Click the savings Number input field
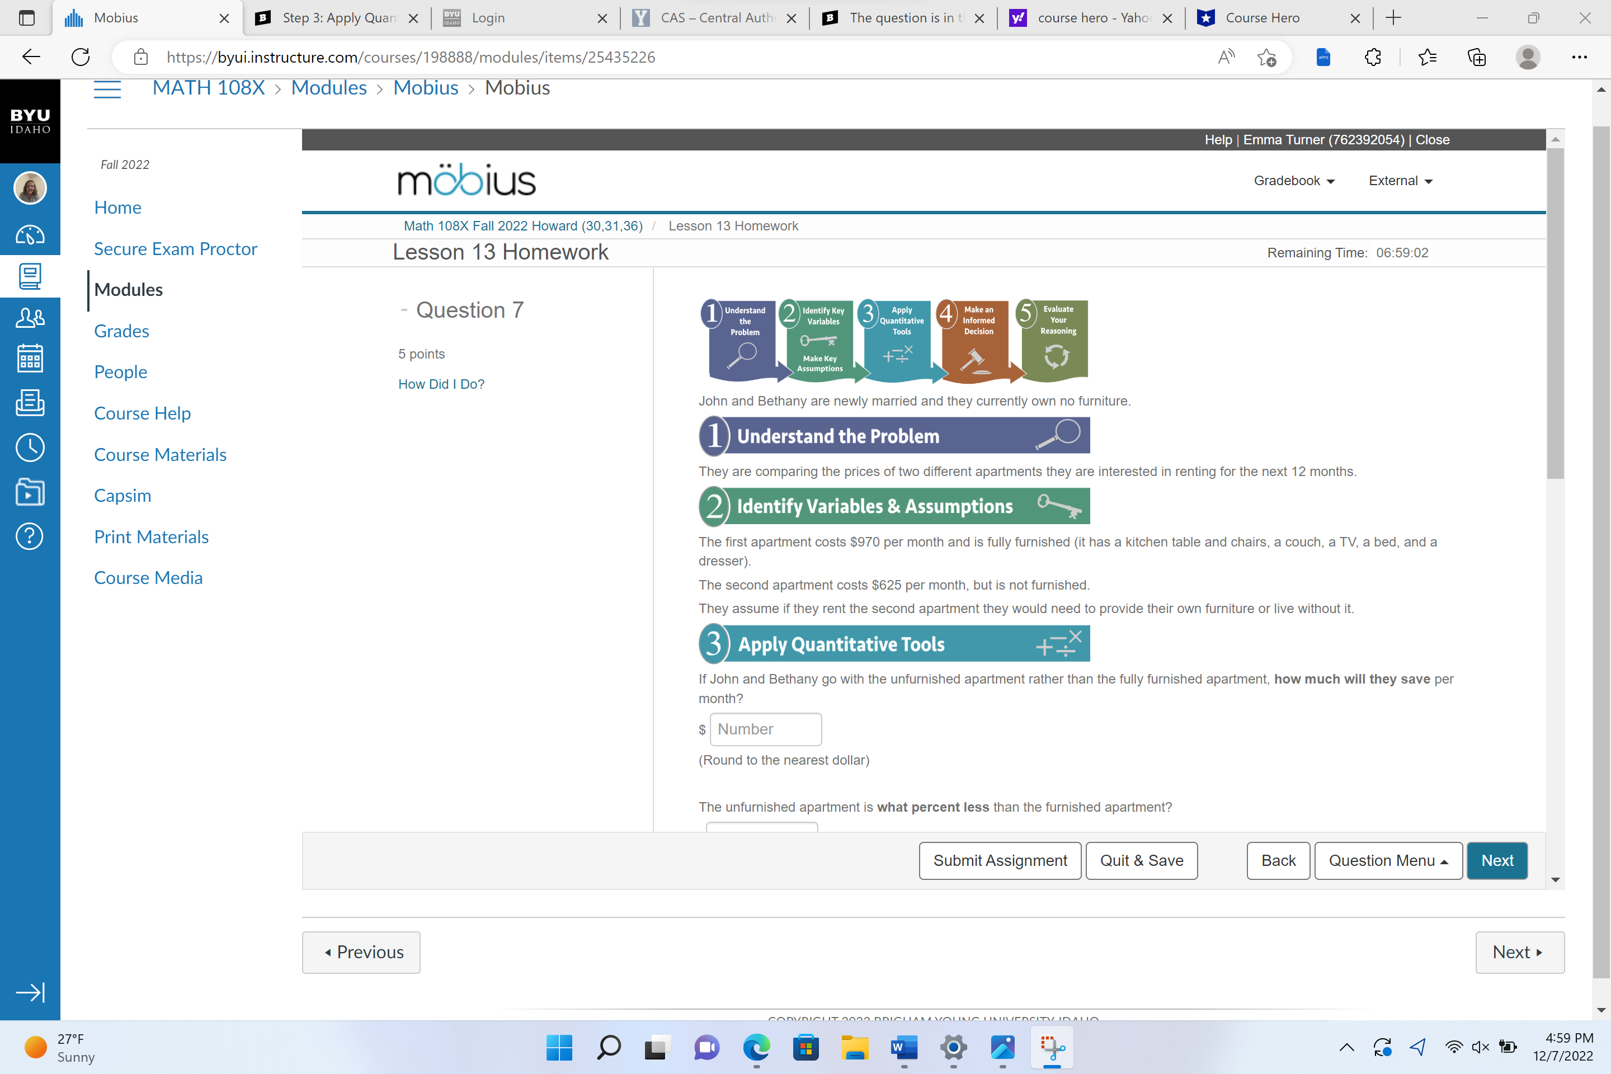The width and height of the screenshot is (1611, 1074). pos(765,729)
